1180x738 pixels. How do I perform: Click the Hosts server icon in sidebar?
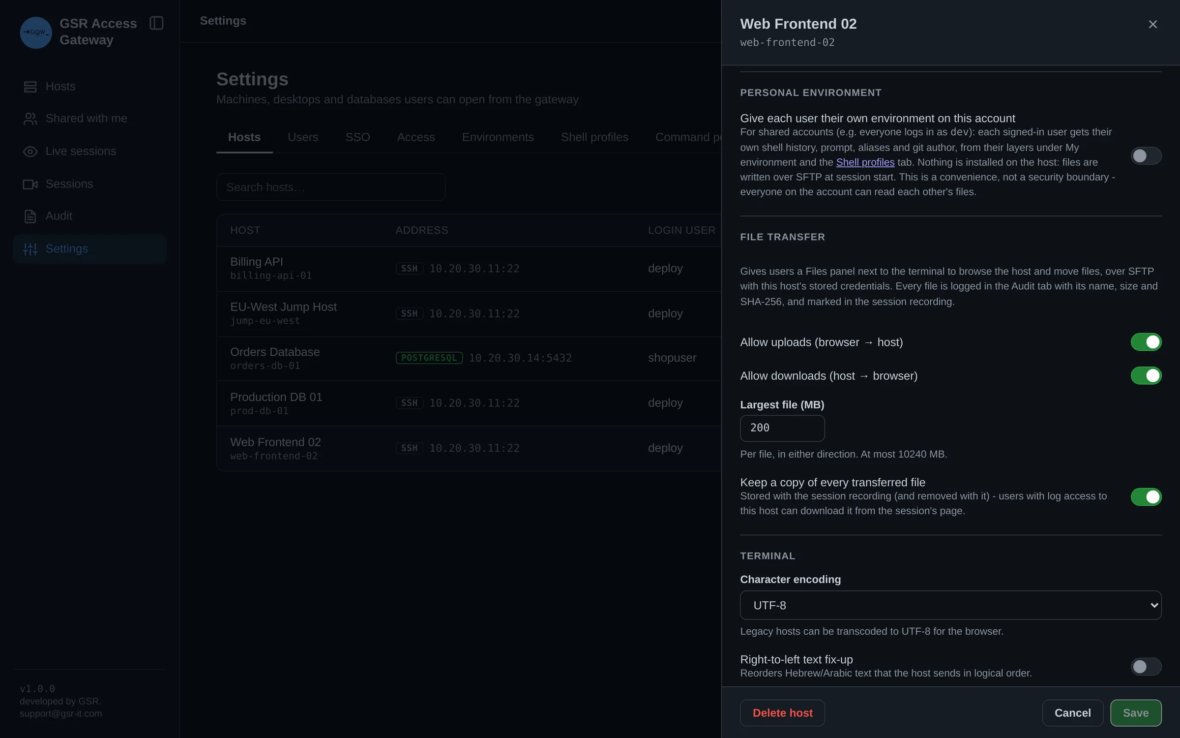[x=30, y=87]
